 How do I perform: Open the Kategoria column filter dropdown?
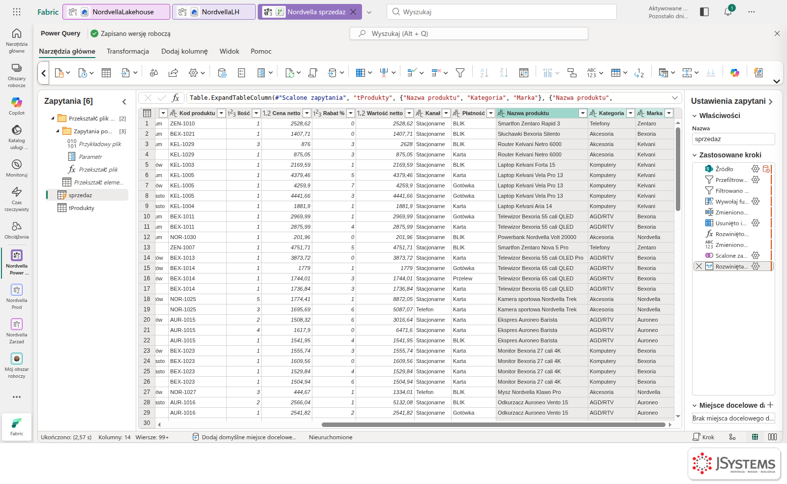coord(631,113)
